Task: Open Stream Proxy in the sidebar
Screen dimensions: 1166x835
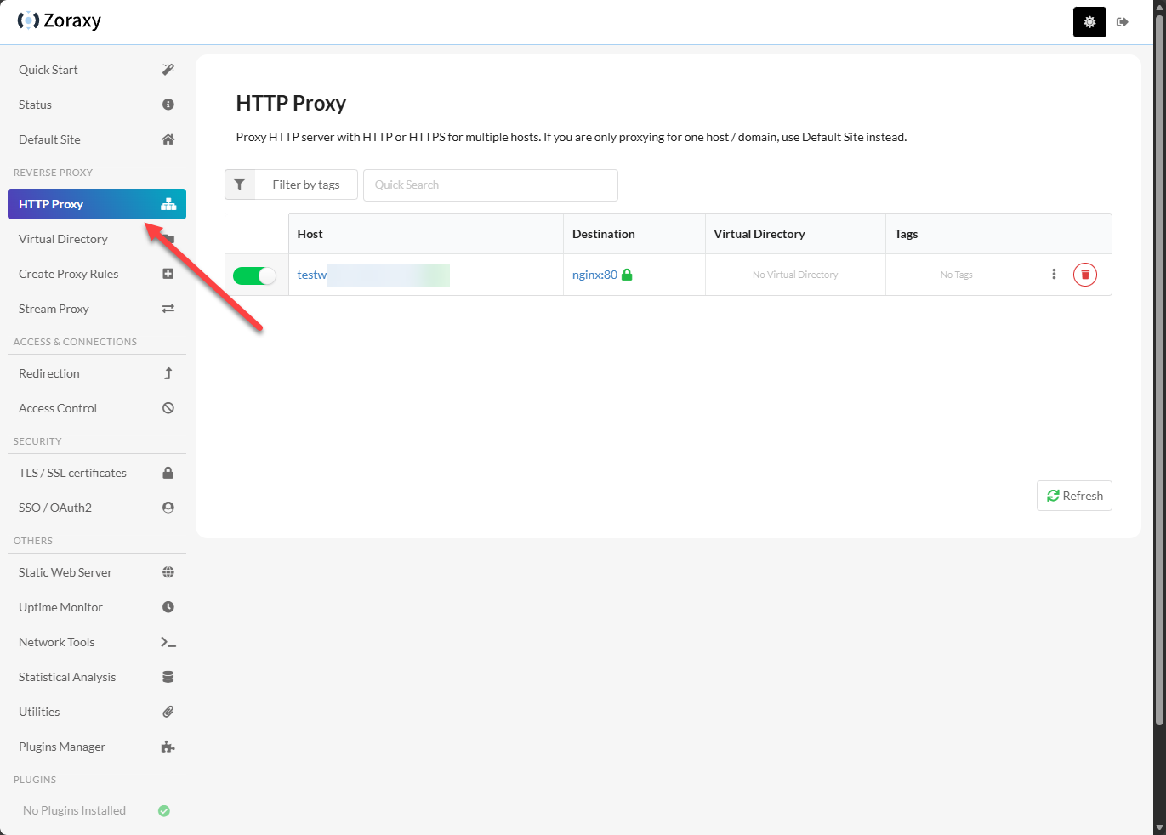Action: pos(54,309)
